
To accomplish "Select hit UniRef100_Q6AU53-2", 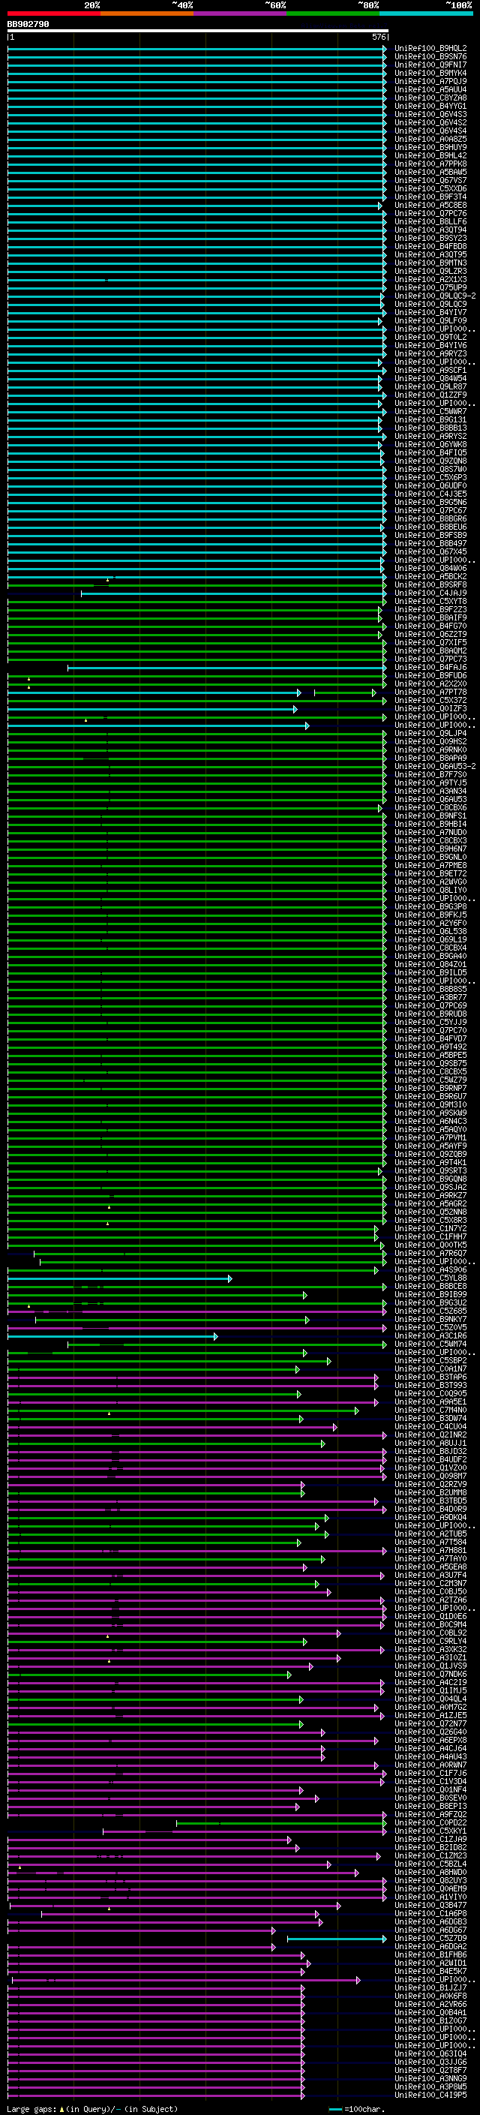I will click(x=436, y=767).
